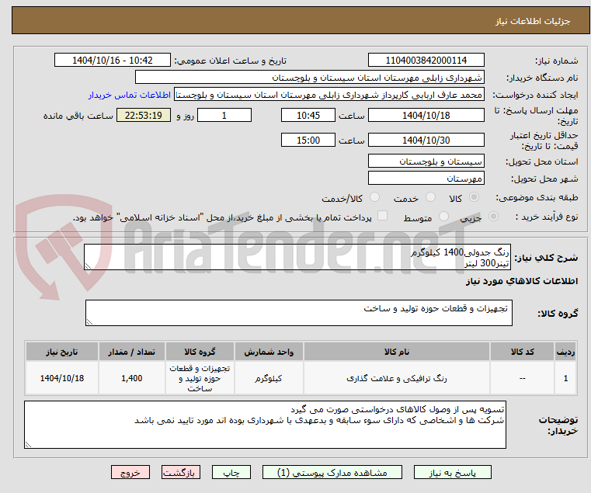Select the جزیی purchase process radio

[493, 217]
